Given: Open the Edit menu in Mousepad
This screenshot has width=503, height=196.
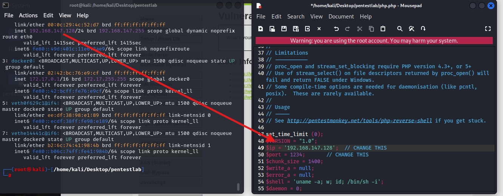Looking at the screenshot, I should click(x=276, y=17).
